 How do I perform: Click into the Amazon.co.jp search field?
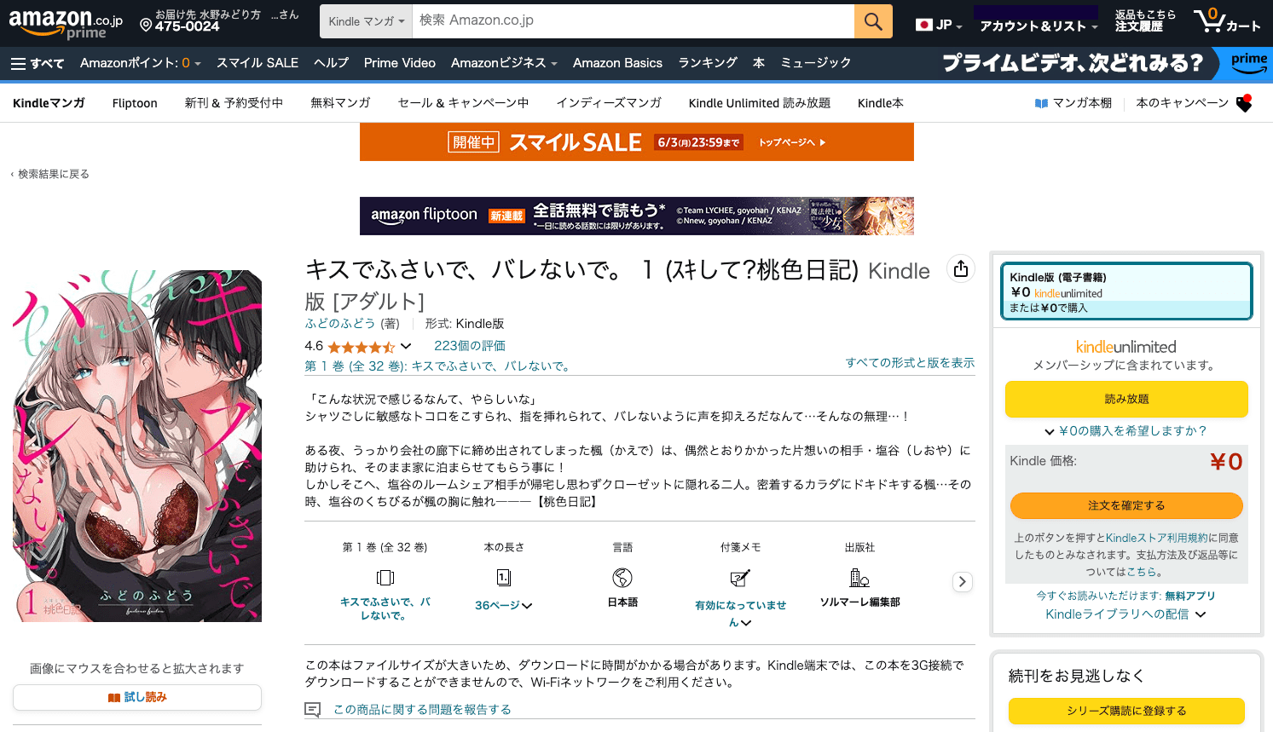[632, 21]
